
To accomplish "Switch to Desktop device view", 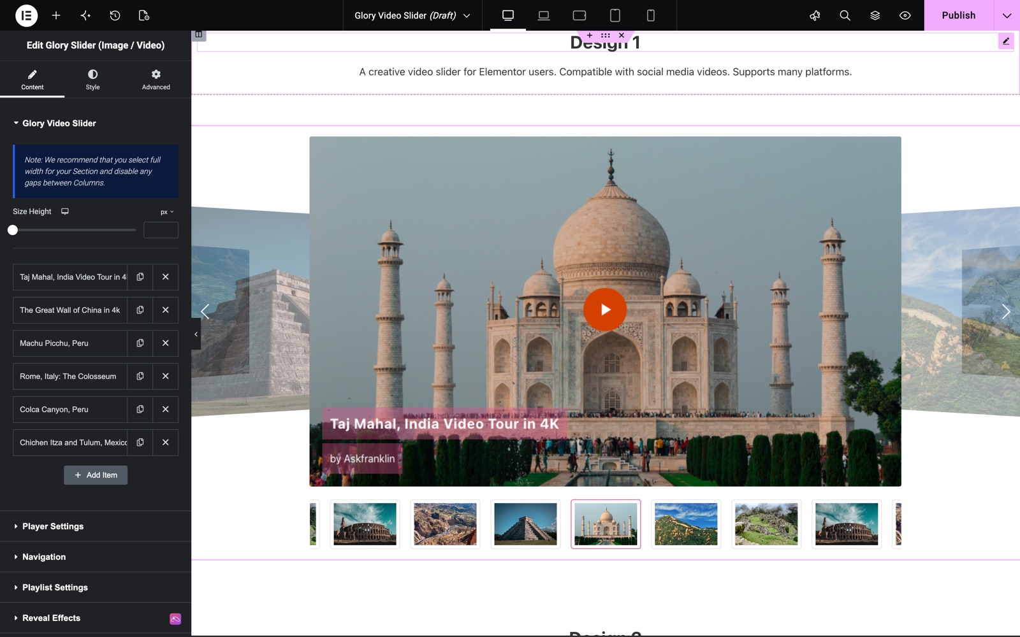I will point(508,15).
